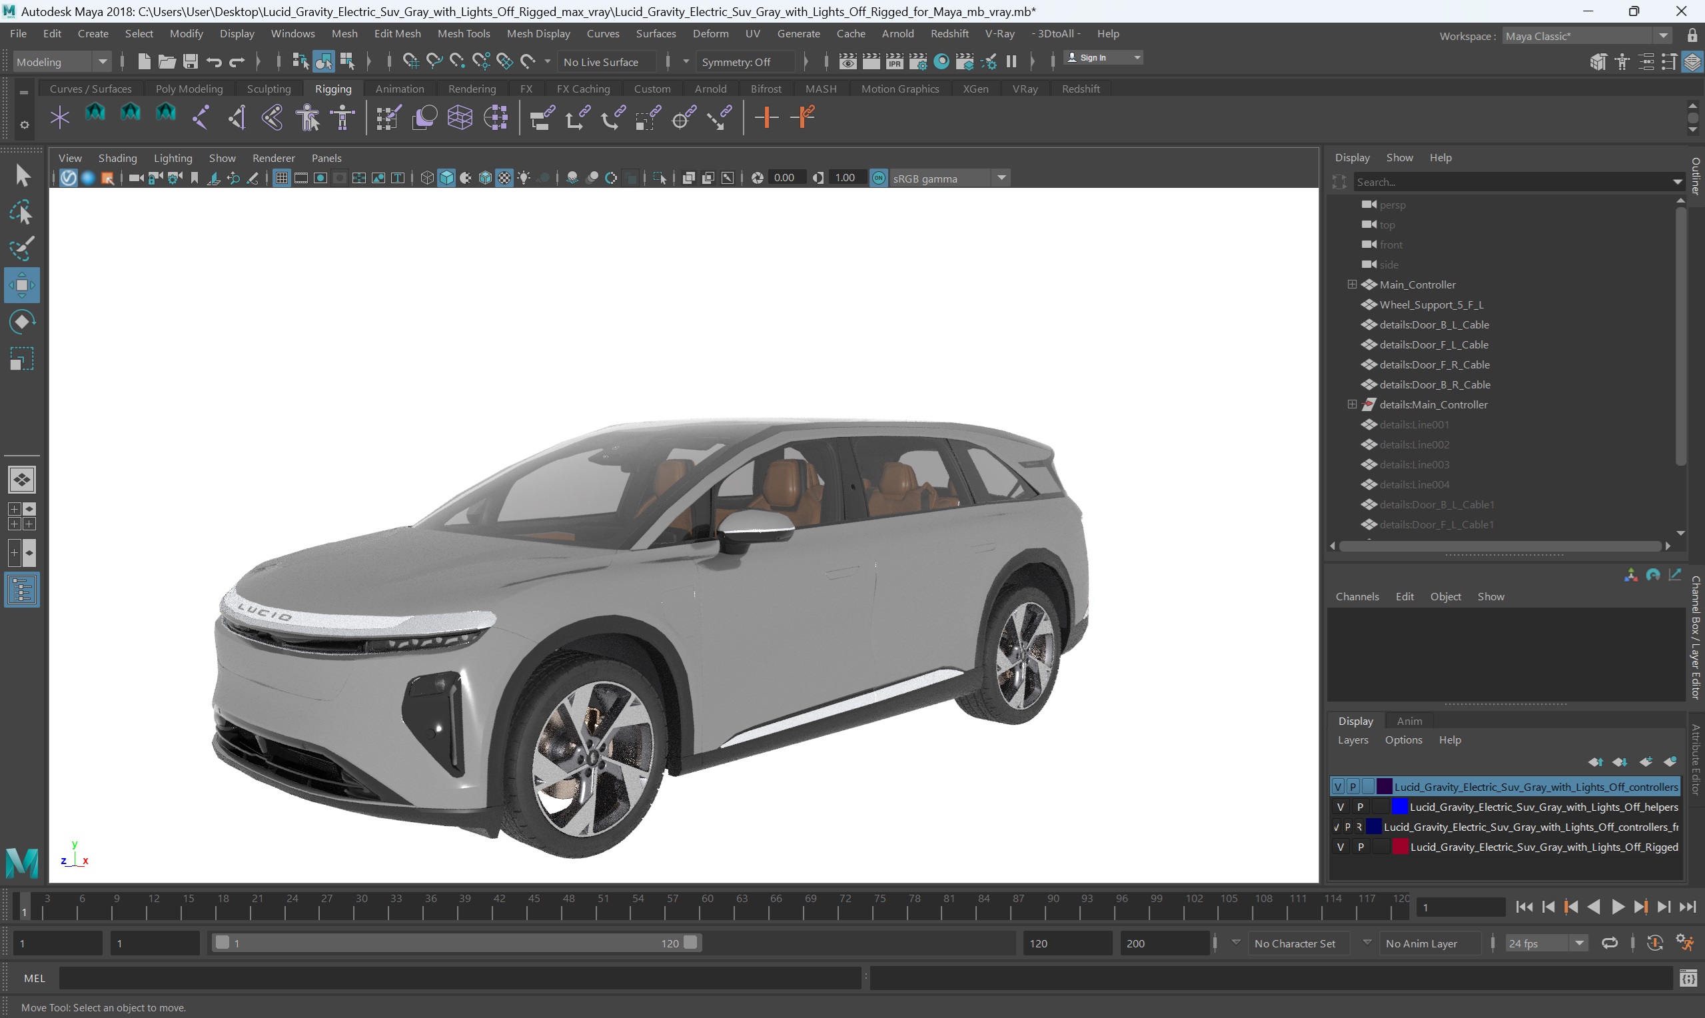Toggle viewport grid display

click(x=281, y=179)
